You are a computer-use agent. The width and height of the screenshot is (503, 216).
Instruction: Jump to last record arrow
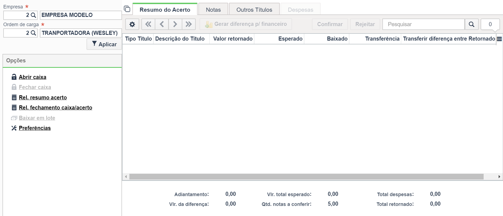coord(189,24)
